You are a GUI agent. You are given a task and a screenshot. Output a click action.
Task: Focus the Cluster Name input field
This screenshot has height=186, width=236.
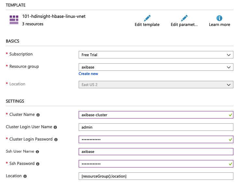point(156,115)
